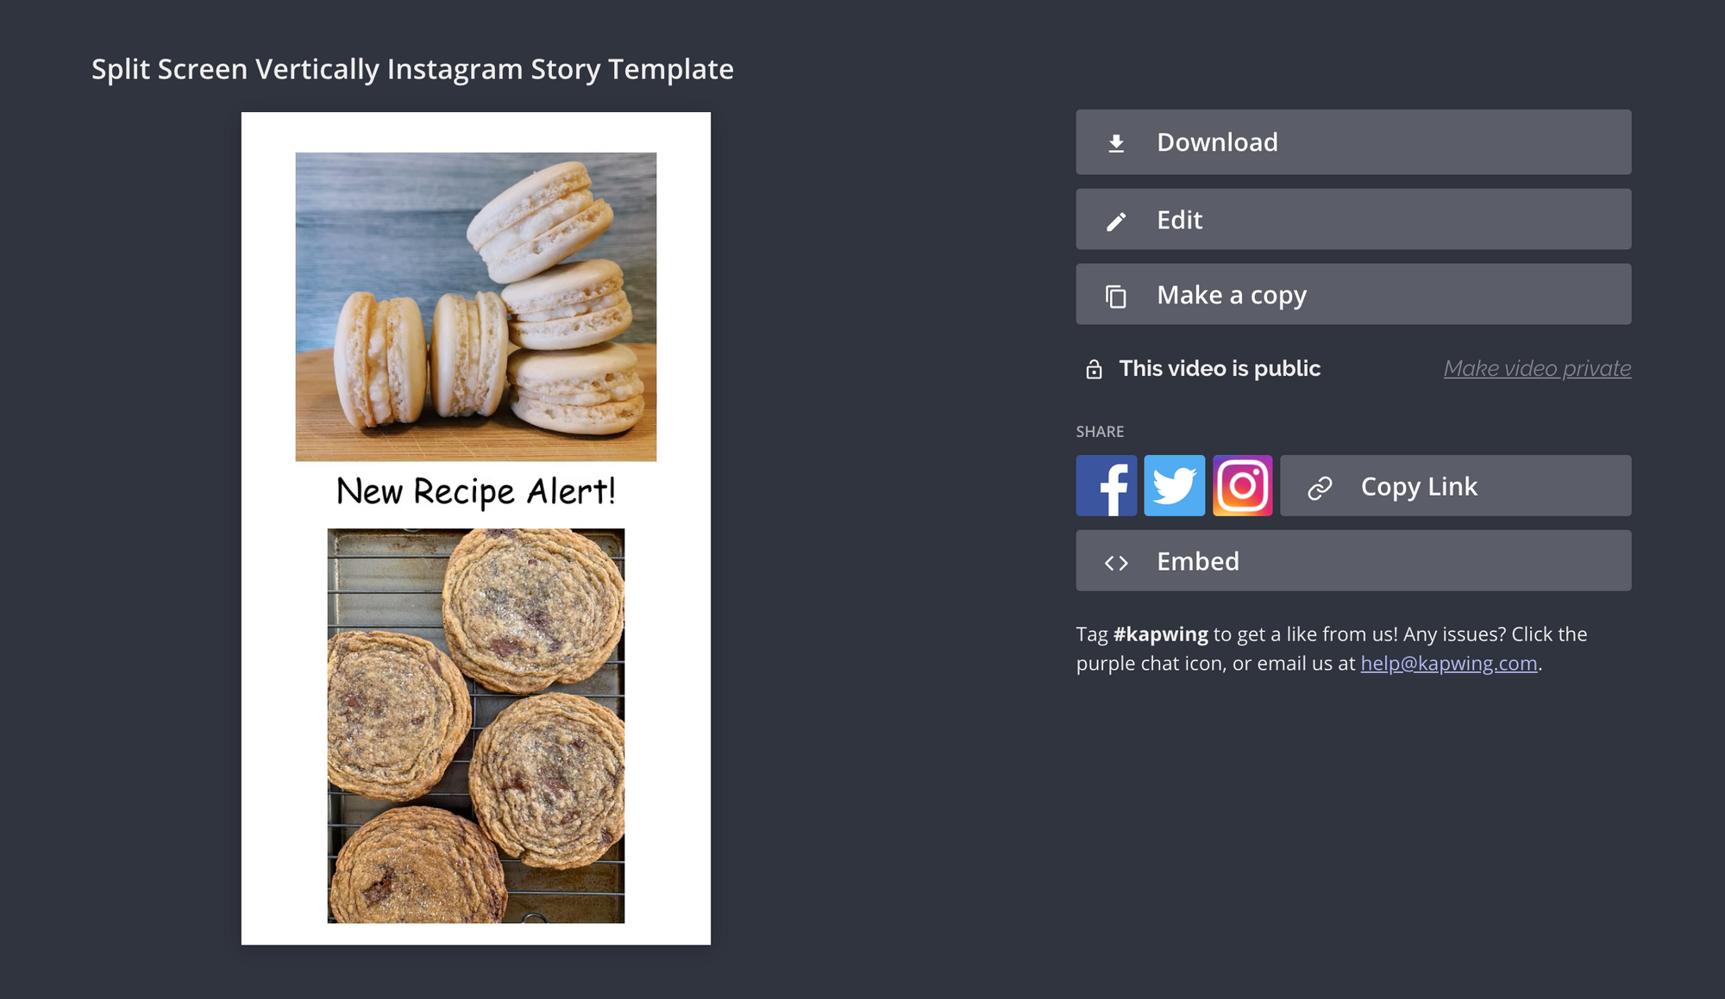Screen dimensions: 1725x999
Task: Toggle Make video private link
Action: point(1537,368)
